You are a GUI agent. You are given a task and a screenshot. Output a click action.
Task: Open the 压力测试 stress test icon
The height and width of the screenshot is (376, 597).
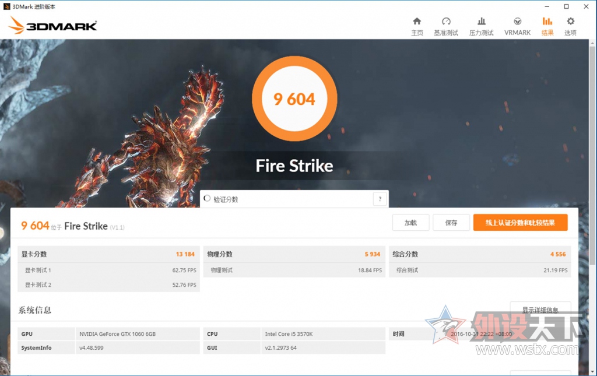coord(481,22)
